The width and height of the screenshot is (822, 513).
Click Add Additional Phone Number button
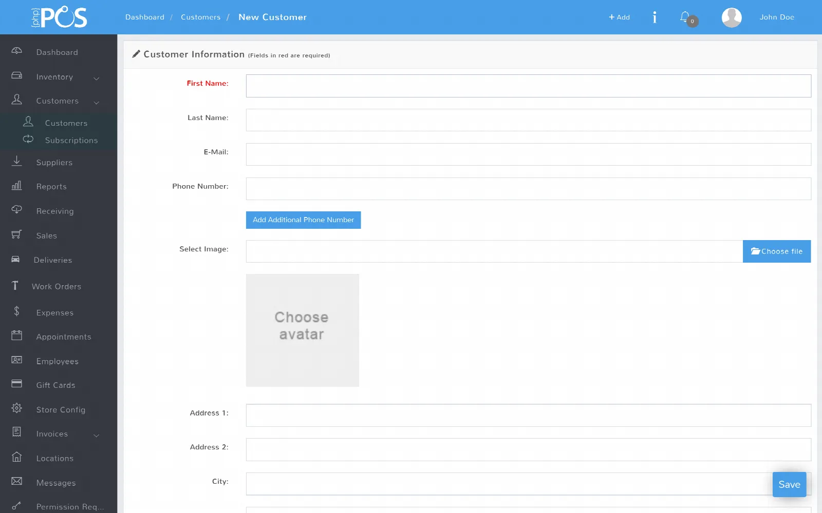tap(303, 220)
